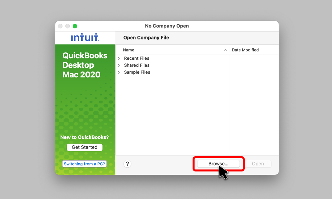Expand the Recent Files chevron
Viewport: 332px width, 199px height.
click(x=119, y=58)
